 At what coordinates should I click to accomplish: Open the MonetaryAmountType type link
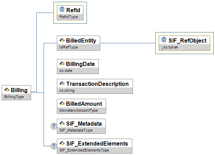(79, 110)
